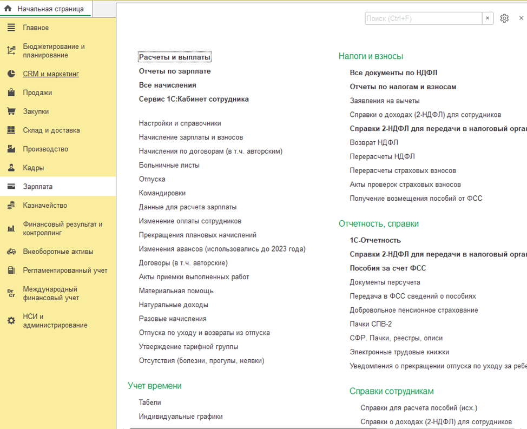Click the Внеоборотные активы car icon

[11, 252]
